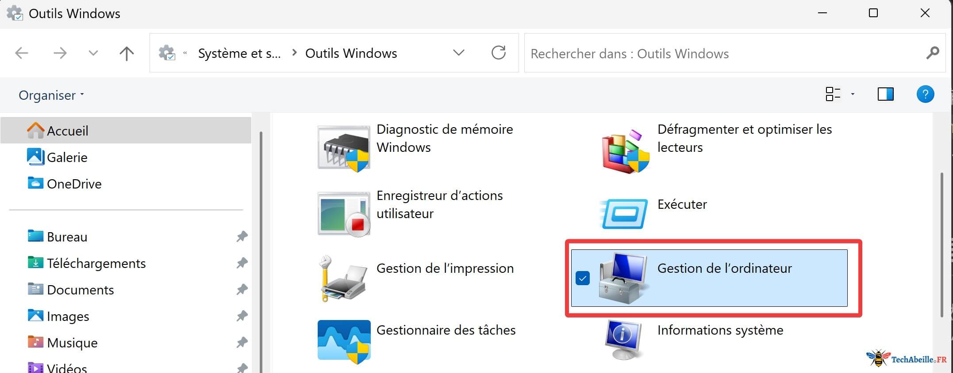
Task: Open Diagnostic de mémoire Windows icon
Action: [x=344, y=148]
